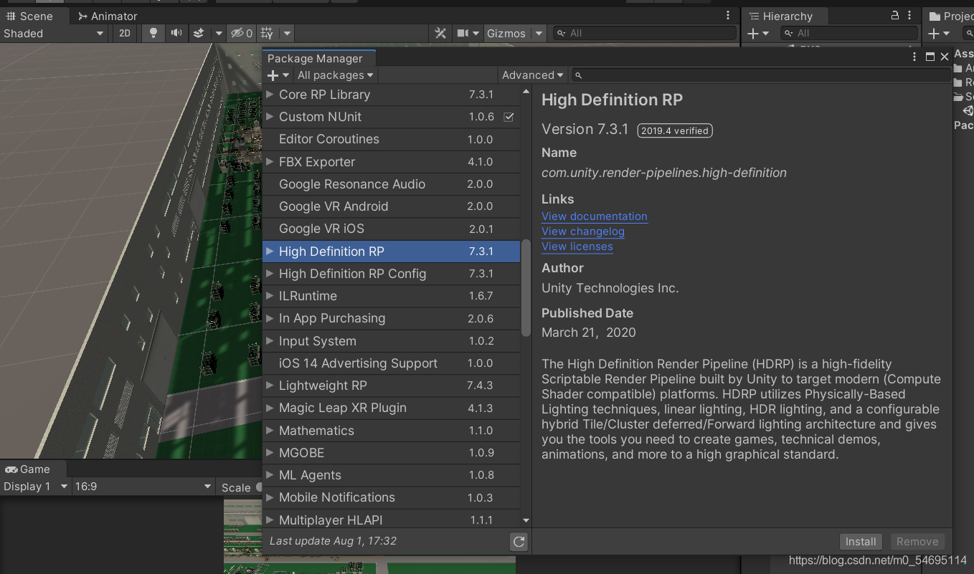Click Package Manager search box
The width and height of the screenshot is (974, 574).
761,75
